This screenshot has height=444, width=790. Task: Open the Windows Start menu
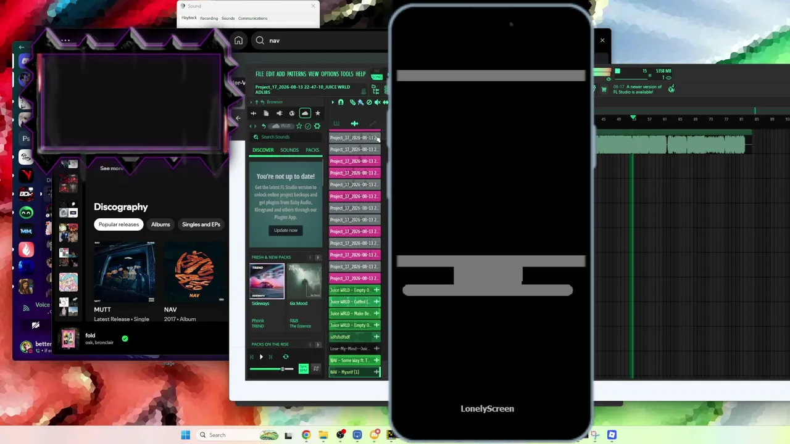tap(185, 435)
